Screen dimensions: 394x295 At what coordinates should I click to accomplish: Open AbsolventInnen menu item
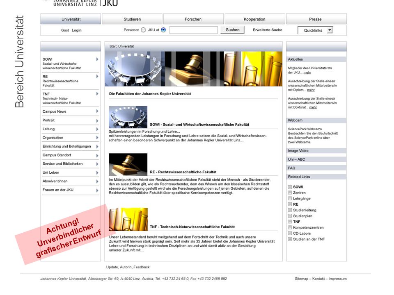tap(55, 181)
